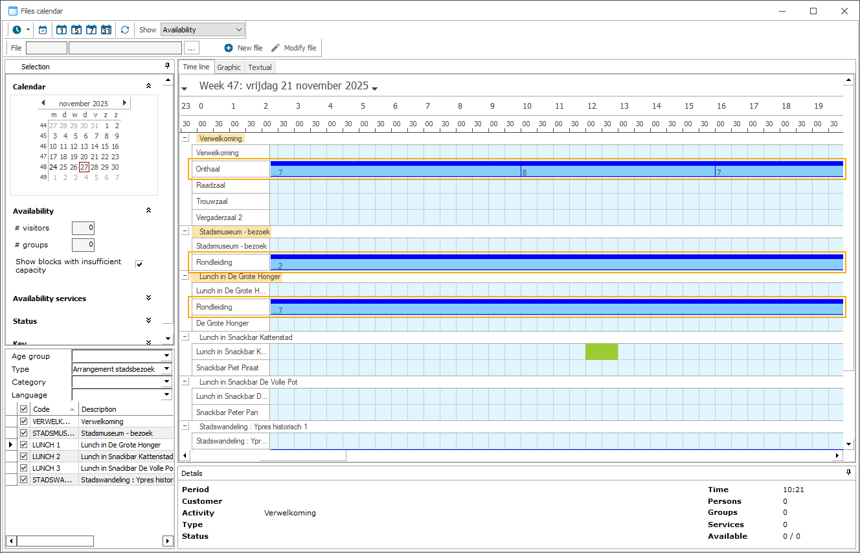This screenshot has width=860, height=553.
Task: Click the New file button
Action: click(243, 48)
